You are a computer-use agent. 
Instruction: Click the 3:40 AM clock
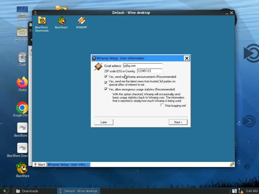click(x=252, y=191)
